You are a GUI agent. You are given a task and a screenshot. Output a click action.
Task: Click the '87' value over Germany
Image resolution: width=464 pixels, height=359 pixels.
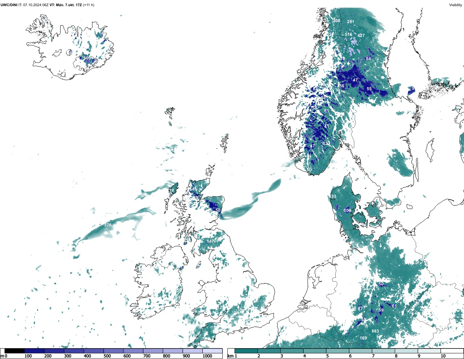pyautogui.click(x=360, y=309)
